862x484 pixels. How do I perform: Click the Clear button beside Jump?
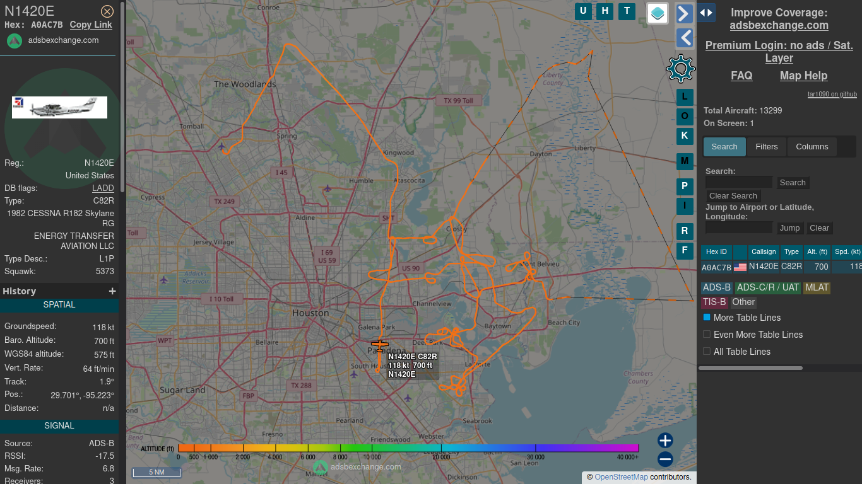point(819,228)
